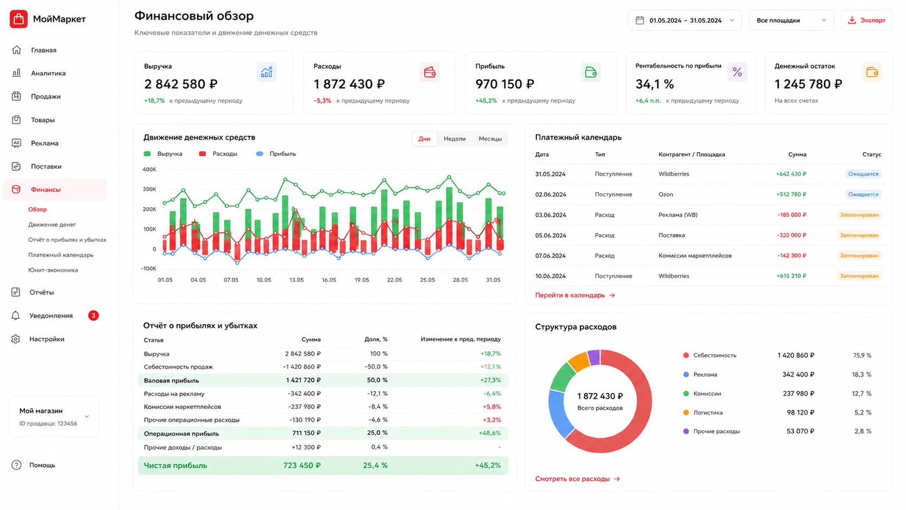
Task: Open Отчёт о прибылях и убытках submenu item
Action: pyautogui.click(x=67, y=240)
